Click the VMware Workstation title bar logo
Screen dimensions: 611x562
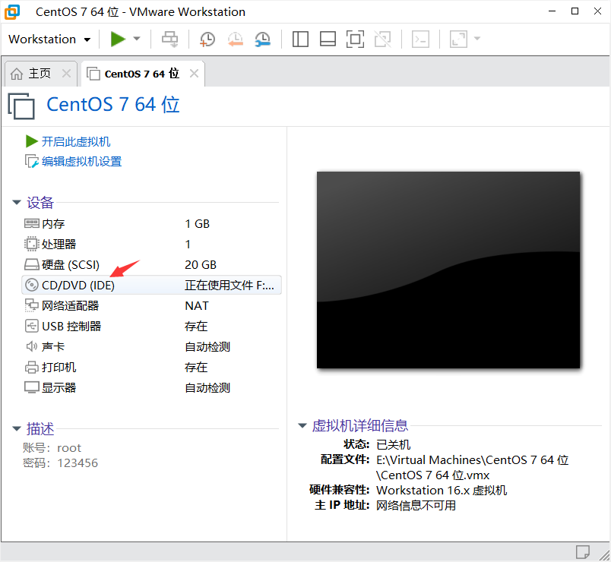click(x=12, y=11)
